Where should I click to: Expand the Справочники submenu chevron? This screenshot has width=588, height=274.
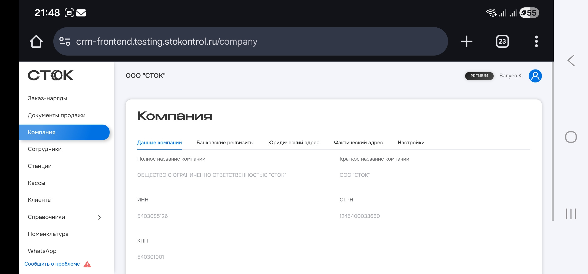99,217
